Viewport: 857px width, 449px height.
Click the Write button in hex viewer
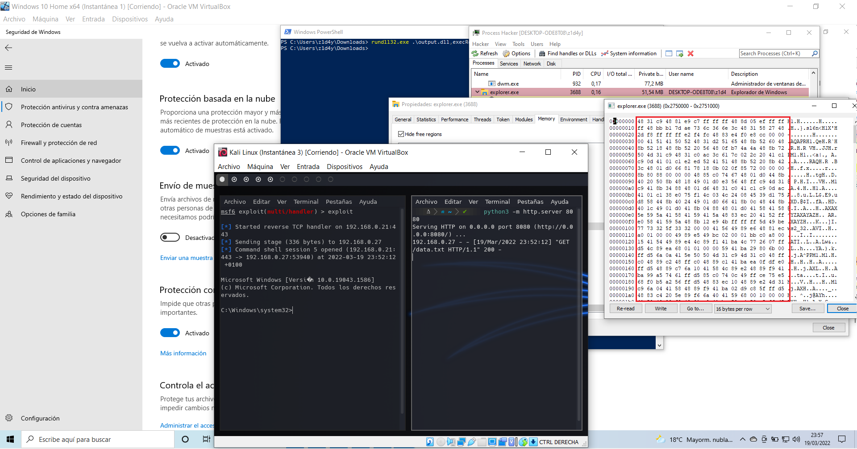tap(661, 309)
